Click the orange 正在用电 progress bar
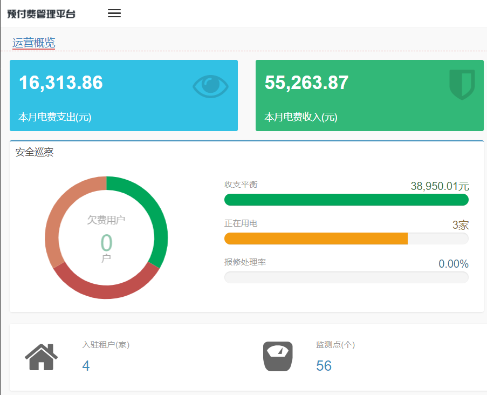Viewport: 487px width, 395px height. pos(315,239)
